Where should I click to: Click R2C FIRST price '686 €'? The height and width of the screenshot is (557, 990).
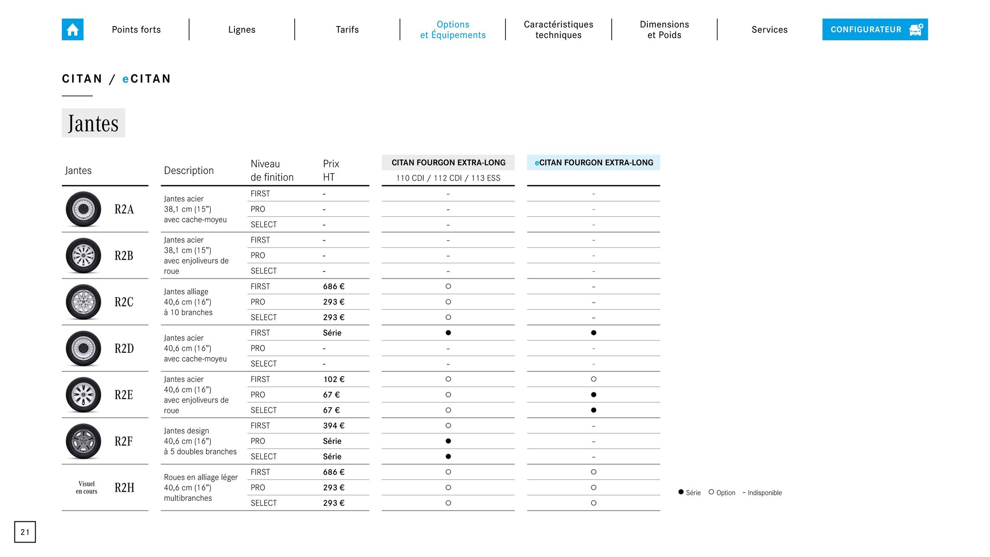click(x=334, y=286)
